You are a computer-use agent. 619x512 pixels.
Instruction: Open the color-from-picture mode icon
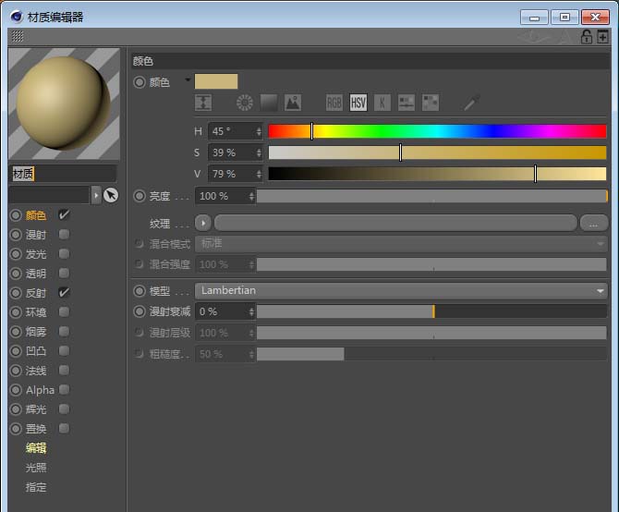click(x=293, y=103)
